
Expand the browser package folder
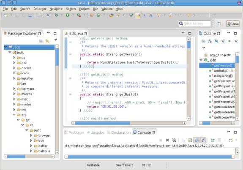coord(31,135)
